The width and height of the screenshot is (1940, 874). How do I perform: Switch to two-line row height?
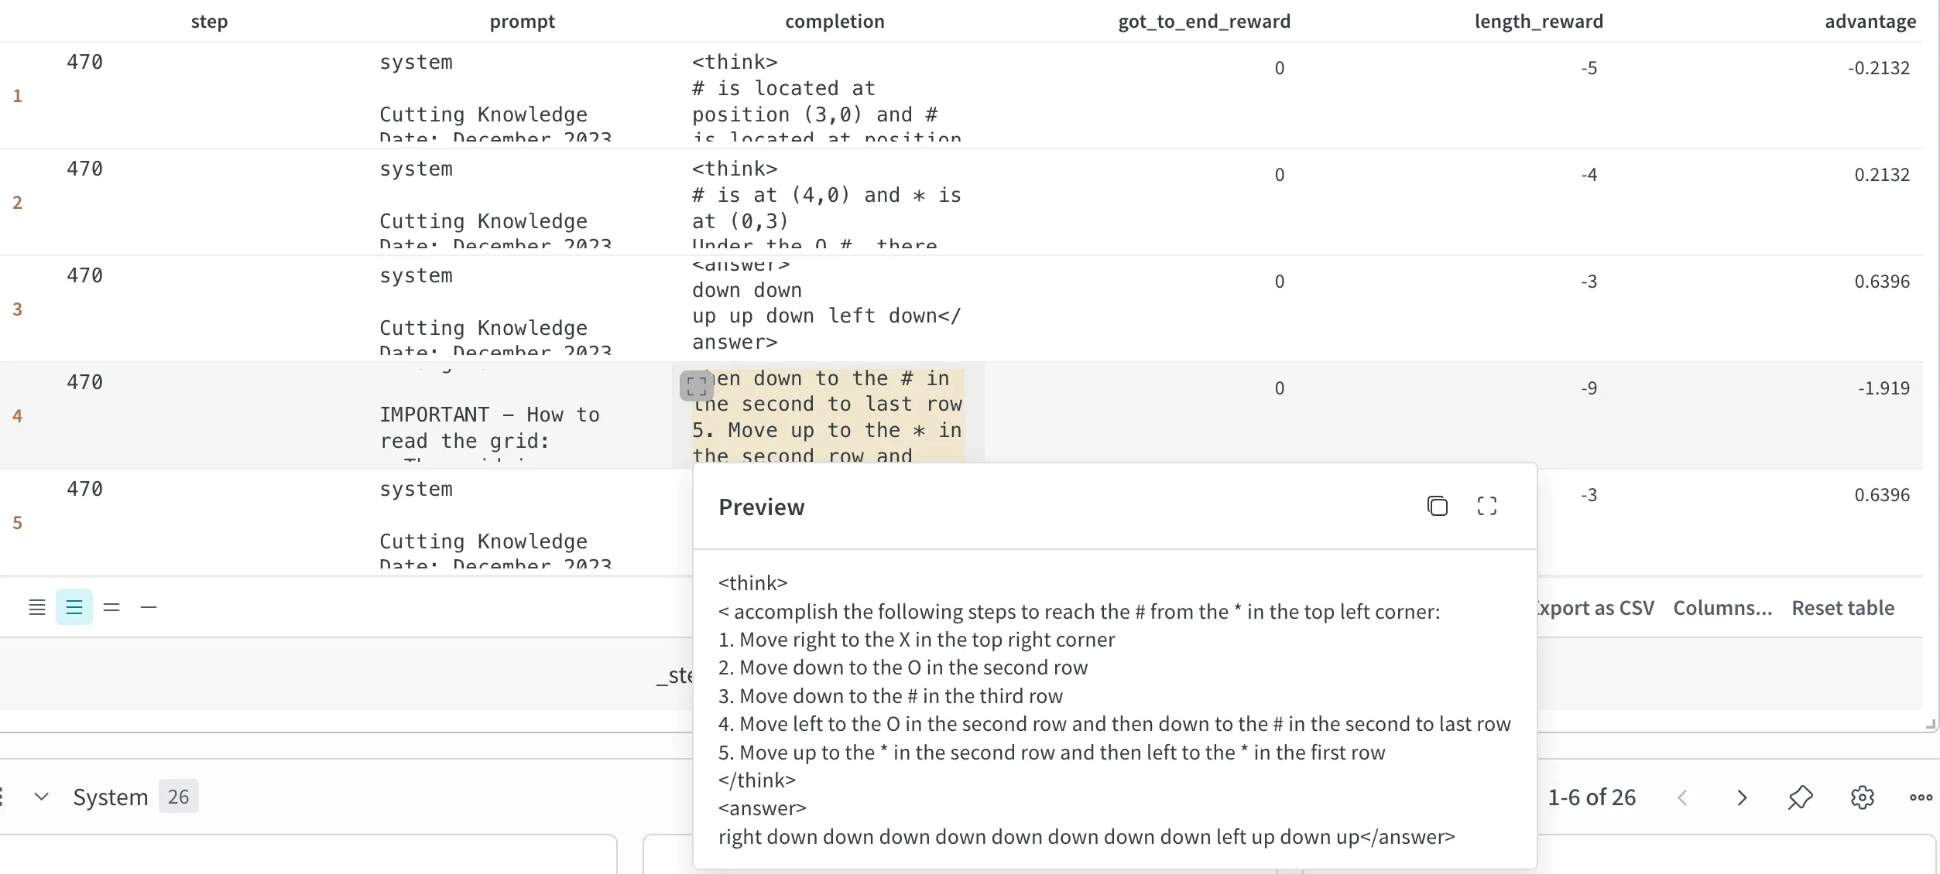(x=111, y=607)
